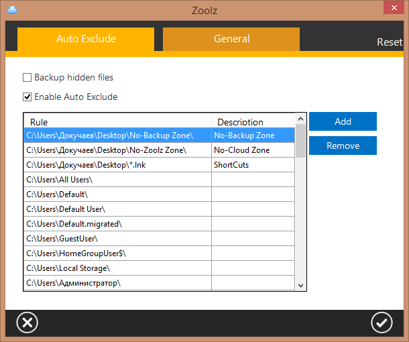Click the round cancel X icon
The width and height of the screenshot is (409, 342).
click(27, 323)
